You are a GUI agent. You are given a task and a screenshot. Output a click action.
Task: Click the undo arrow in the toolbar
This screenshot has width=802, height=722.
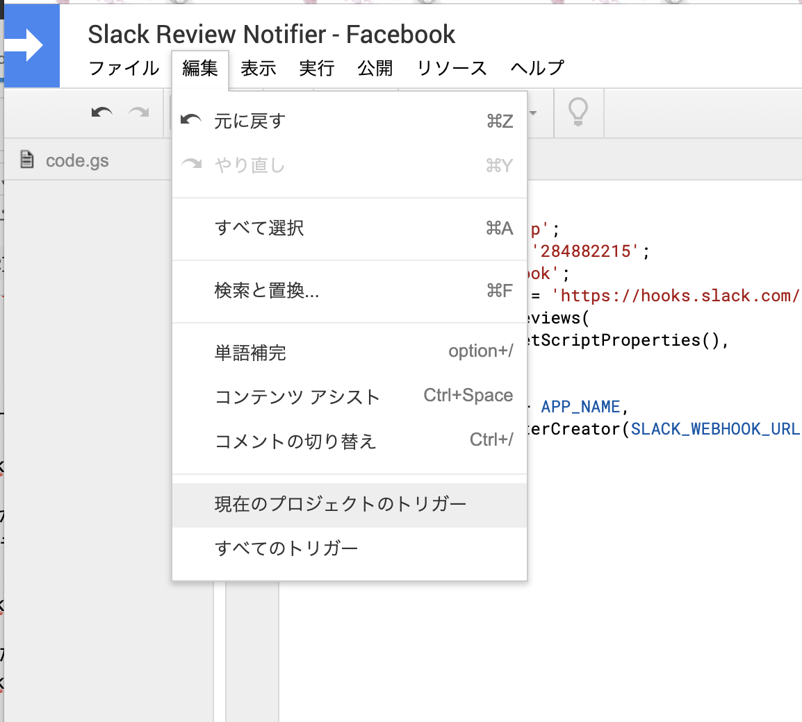click(101, 112)
